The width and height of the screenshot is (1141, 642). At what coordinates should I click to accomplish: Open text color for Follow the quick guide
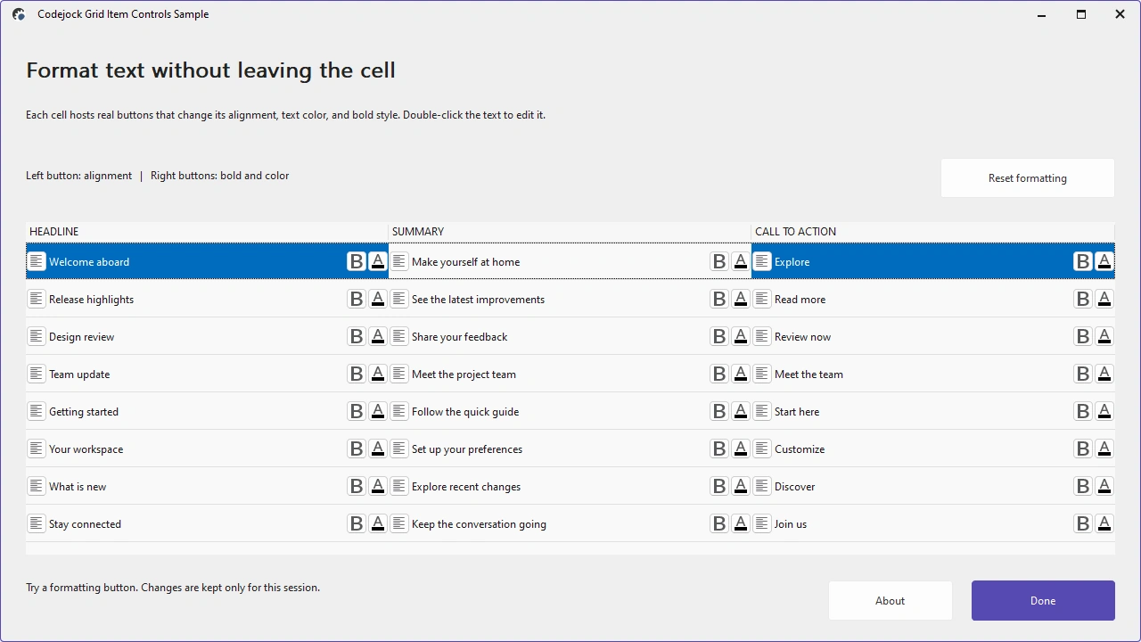coord(741,411)
